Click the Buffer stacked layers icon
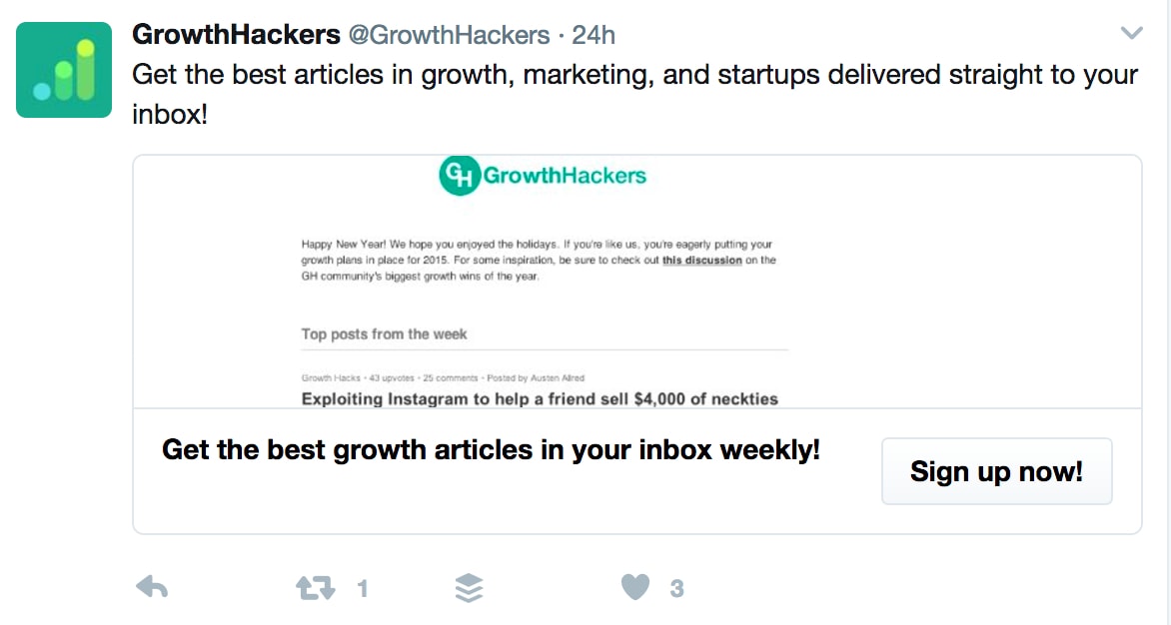The height and width of the screenshot is (625, 1171). point(469,589)
